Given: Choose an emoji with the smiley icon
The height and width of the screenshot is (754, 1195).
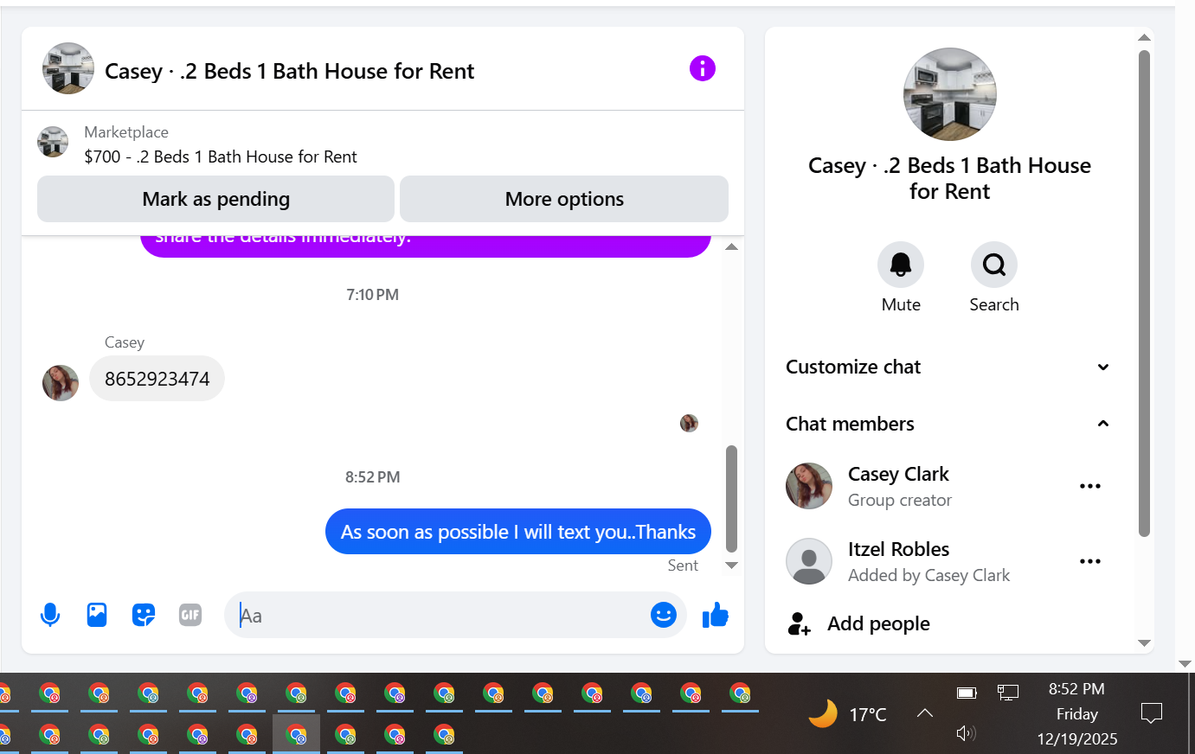Looking at the screenshot, I should click(x=664, y=615).
